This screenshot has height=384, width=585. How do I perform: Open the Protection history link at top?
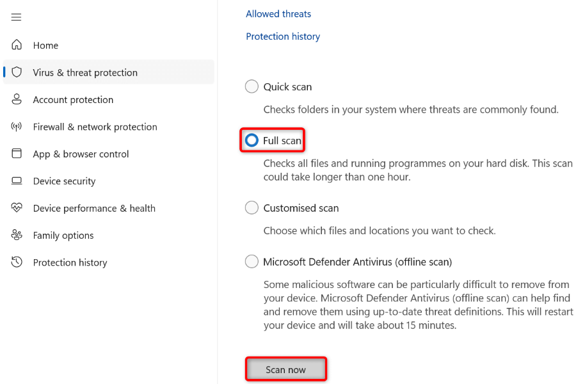click(283, 36)
